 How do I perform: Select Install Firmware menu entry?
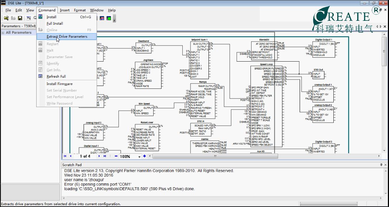[66, 84]
